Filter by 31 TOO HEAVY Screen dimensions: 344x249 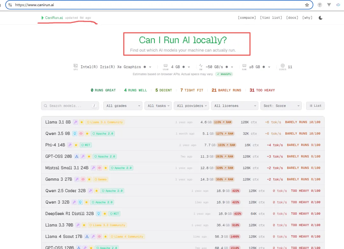[262, 90]
